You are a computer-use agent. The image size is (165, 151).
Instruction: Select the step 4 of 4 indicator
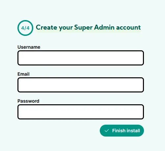point(25,28)
